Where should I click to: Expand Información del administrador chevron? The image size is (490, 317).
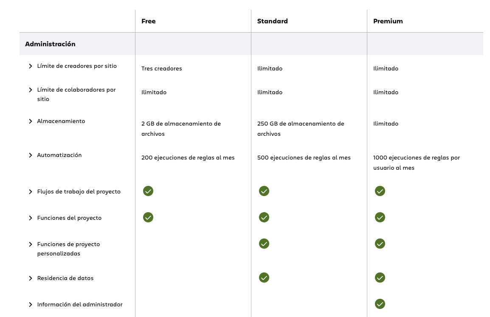[30, 305]
